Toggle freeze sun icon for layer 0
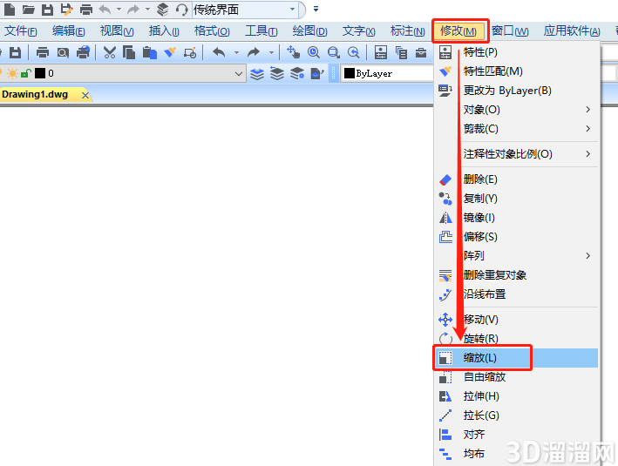 pos(12,73)
